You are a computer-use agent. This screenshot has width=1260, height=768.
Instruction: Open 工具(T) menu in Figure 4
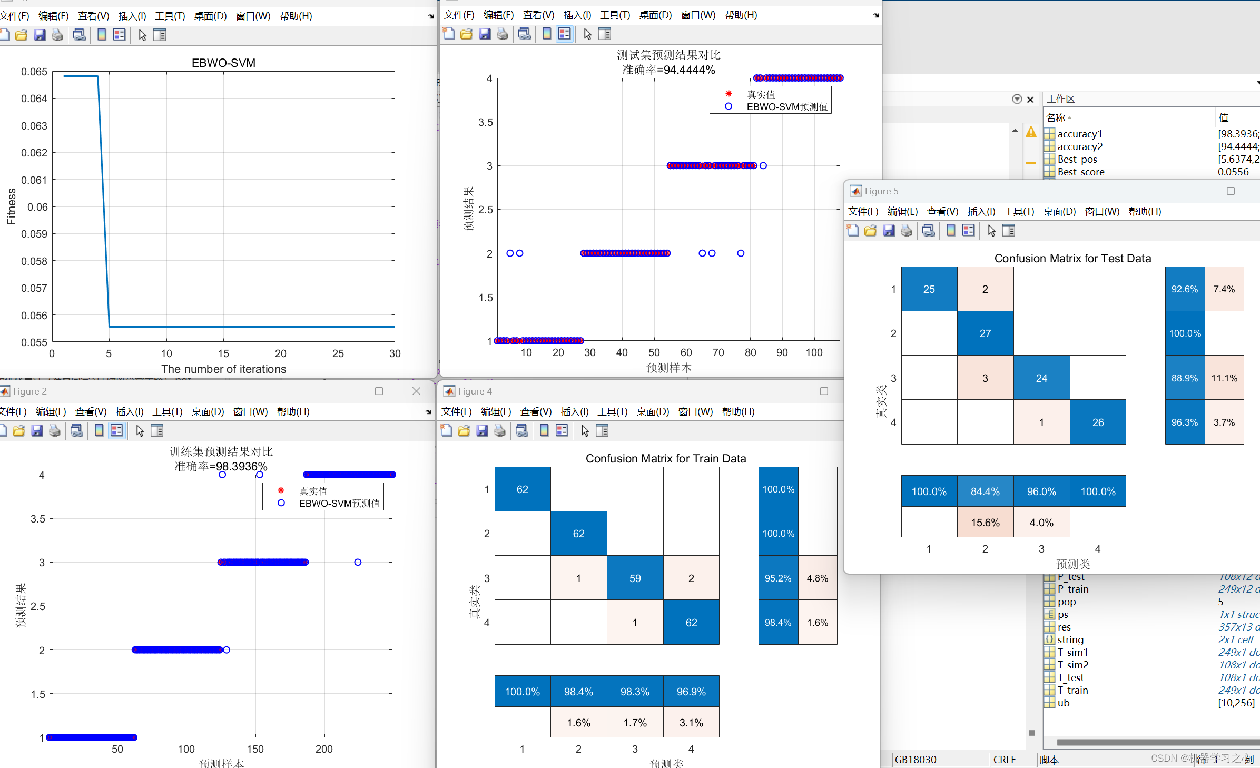click(612, 411)
